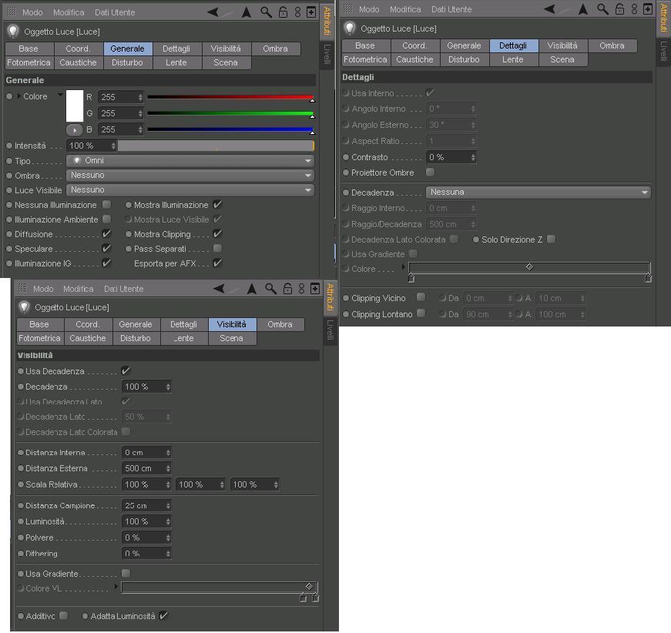Toggle lock icon in Dettagli panel
Viewport: 671px width, 633px height.
click(x=619, y=9)
